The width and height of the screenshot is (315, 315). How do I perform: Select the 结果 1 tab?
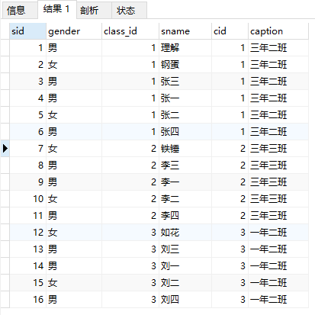coord(57,9)
